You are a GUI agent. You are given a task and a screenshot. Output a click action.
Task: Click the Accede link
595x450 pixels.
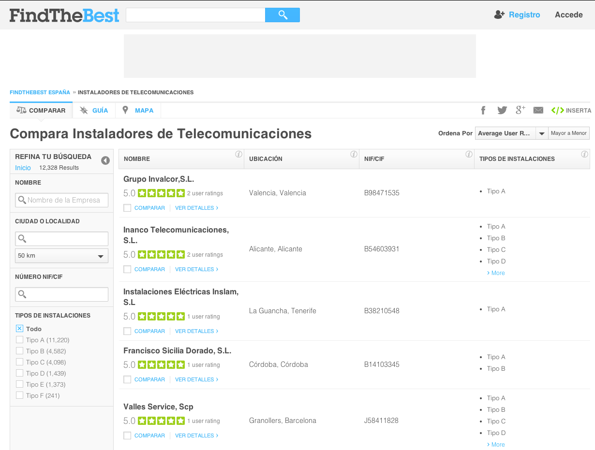[x=569, y=15]
